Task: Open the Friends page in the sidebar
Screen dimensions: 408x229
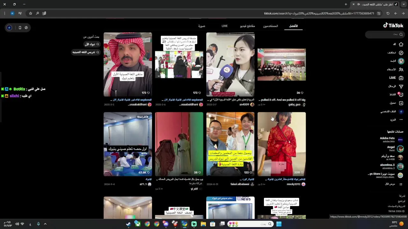Action: click(x=401, y=69)
